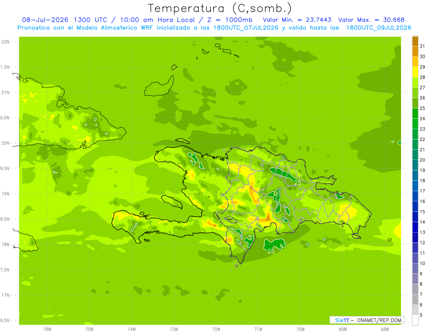
Task: Click the '22N' latitude label
Action: 5,42
